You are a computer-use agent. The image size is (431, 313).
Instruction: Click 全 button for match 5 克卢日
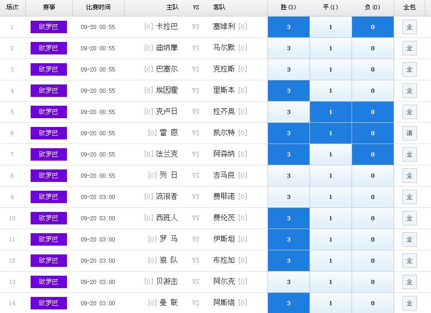pyautogui.click(x=410, y=112)
